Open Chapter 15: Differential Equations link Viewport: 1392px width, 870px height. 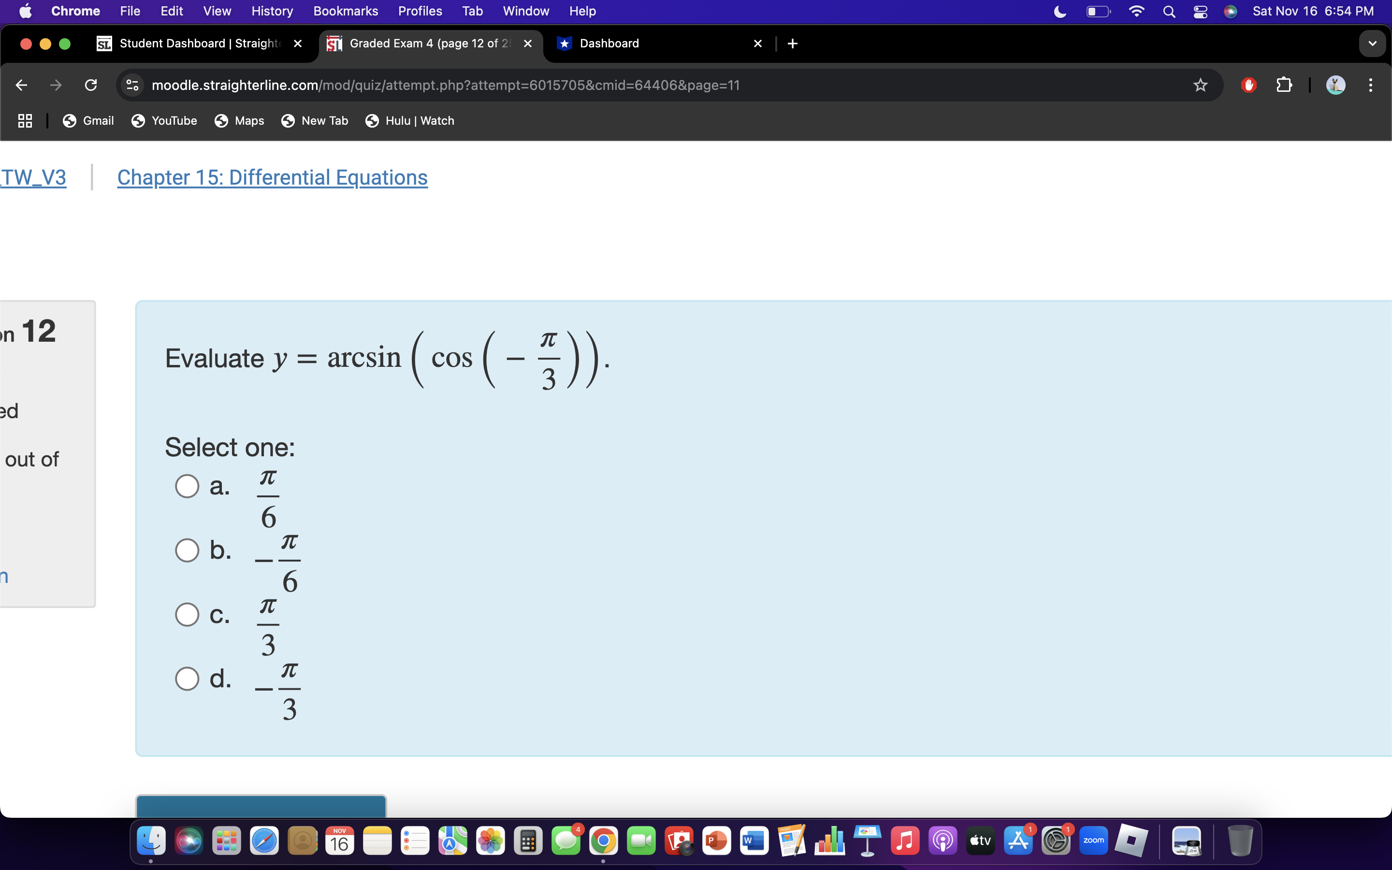272,177
